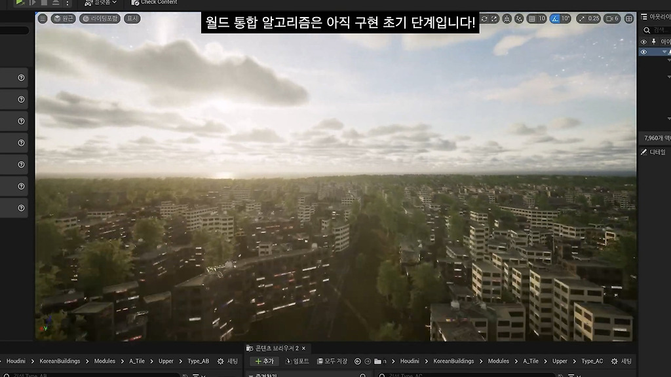This screenshot has width=671, height=377.
Task: Click the third help question-mark icon
Action: point(21,121)
